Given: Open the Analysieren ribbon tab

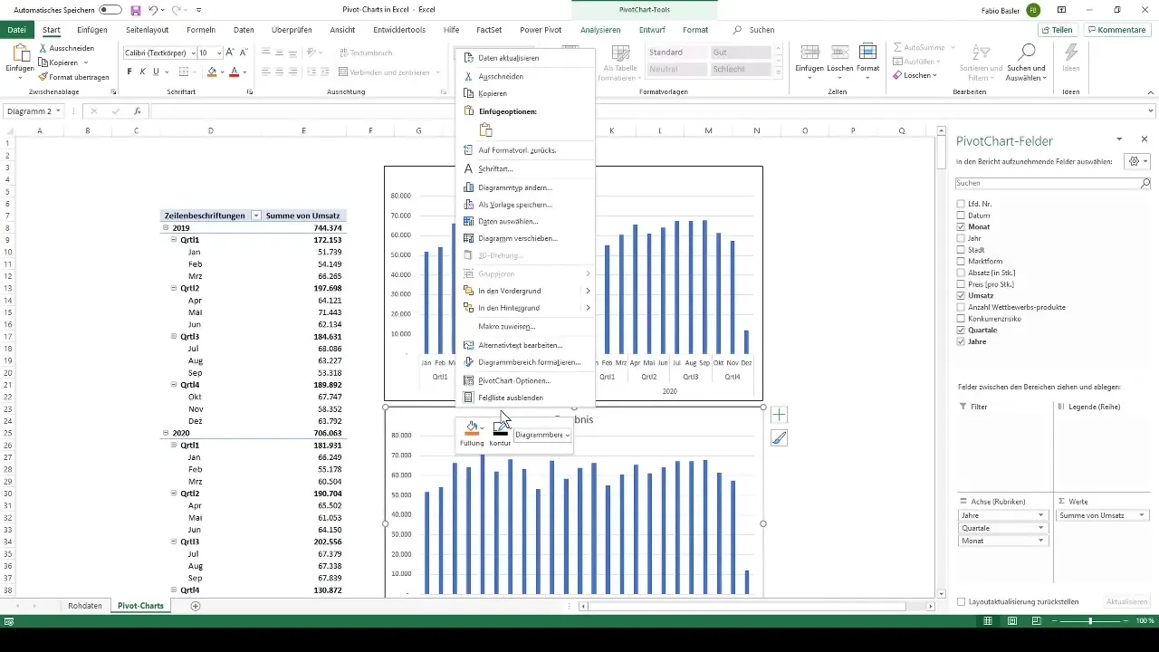Looking at the screenshot, I should 600,30.
